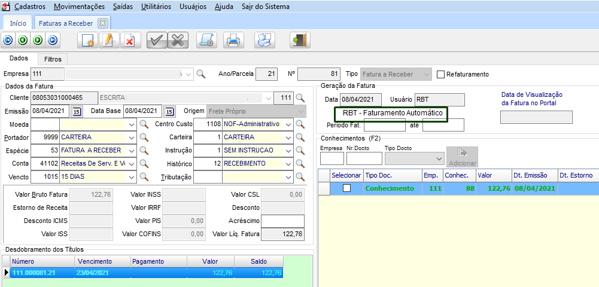The height and width of the screenshot is (287, 599).
Task: Open the Centro Custo dropdown list
Action: pos(288,124)
